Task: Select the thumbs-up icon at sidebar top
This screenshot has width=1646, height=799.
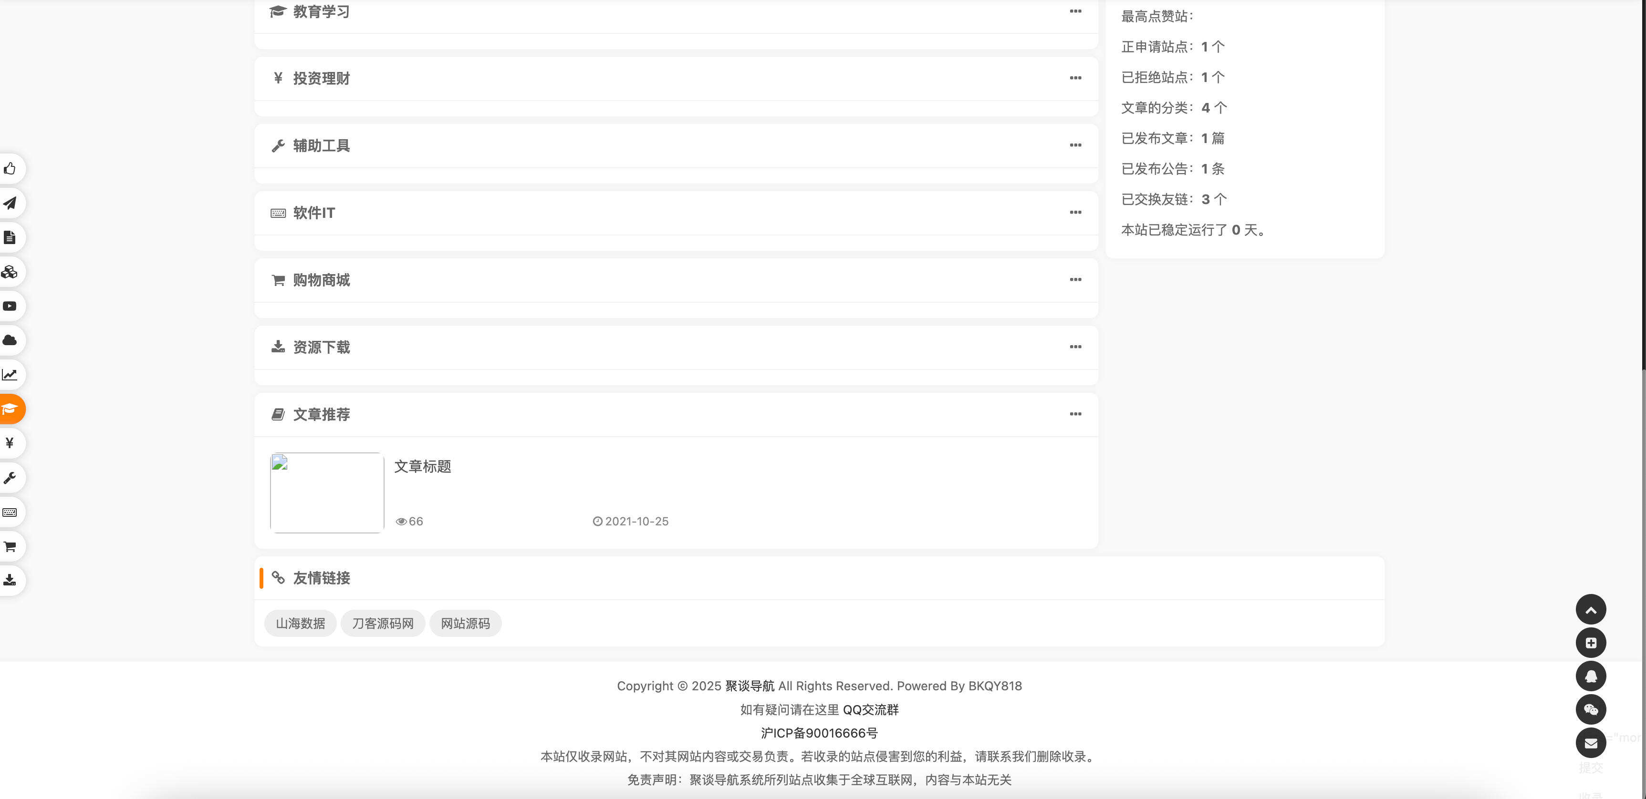Action: pyautogui.click(x=9, y=169)
